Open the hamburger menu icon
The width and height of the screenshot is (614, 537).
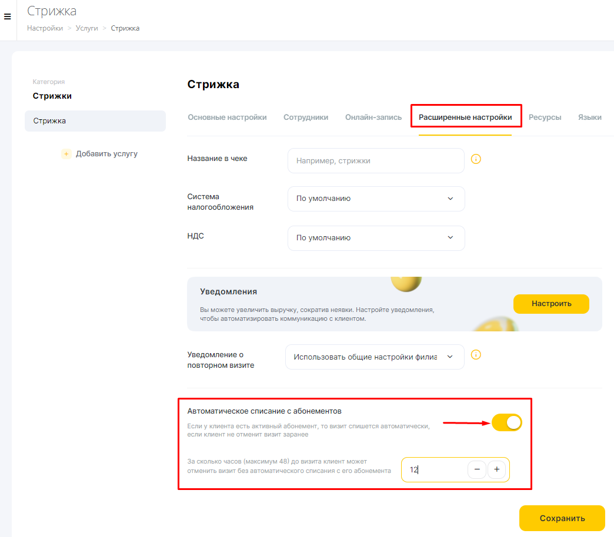[x=7, y=16]
